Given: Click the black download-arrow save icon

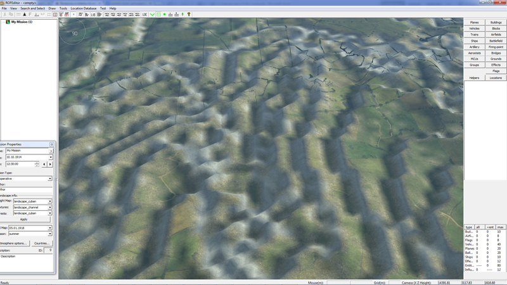Looking at the screenshot, I should click(25, 14).
